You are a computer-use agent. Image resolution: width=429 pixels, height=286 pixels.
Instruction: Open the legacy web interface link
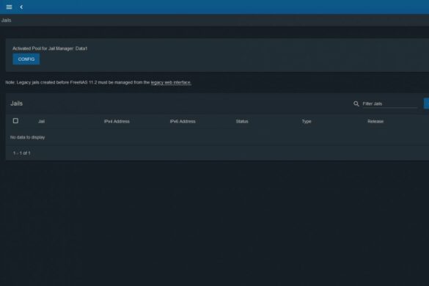pos(171,82)
